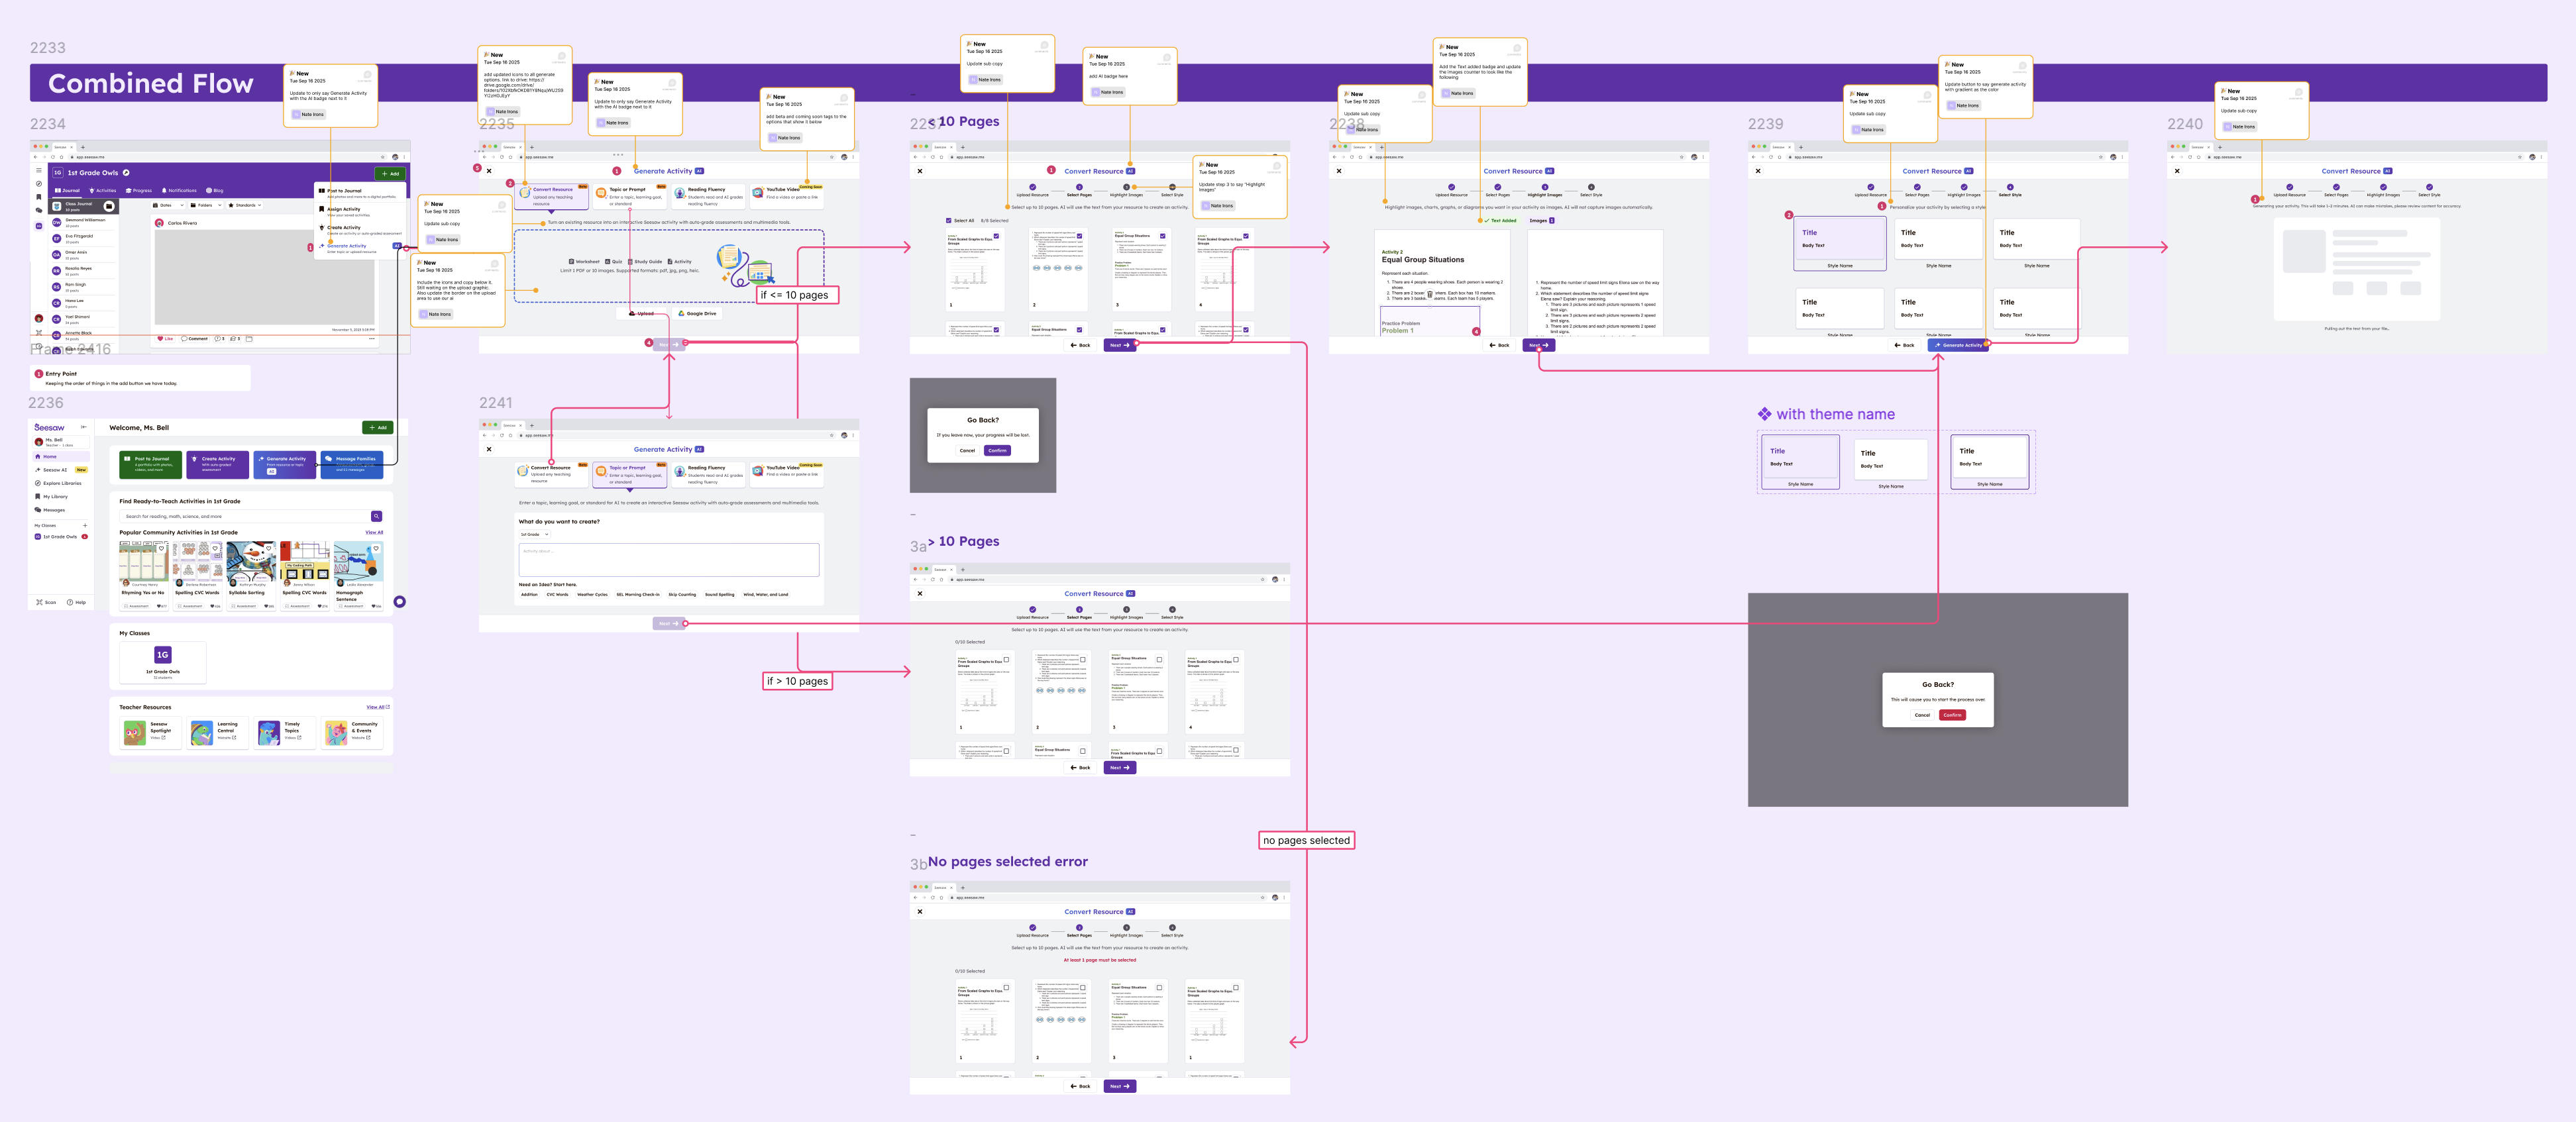This screenshot has width=2576, height=1122.
Task: Check page 4 checkbox in the No pages selected error frame
Action: (1236, 987)
